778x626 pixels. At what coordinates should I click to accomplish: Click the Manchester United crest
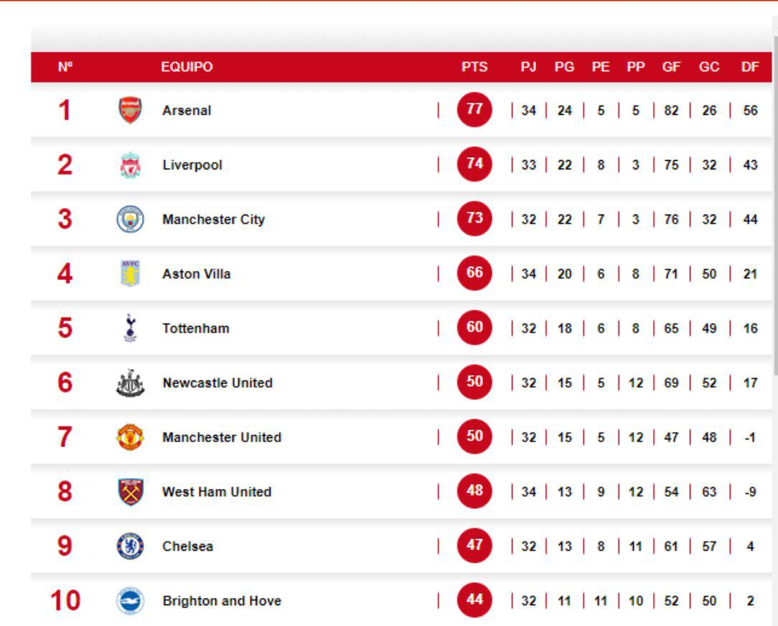[130, 437]
